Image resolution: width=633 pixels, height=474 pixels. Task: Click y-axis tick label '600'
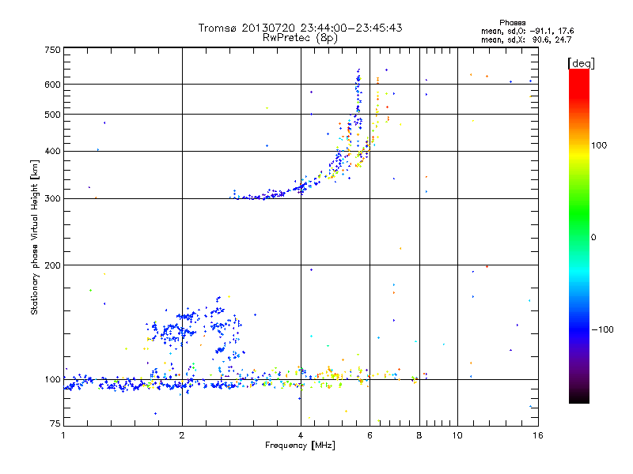[x=52, y=85]
